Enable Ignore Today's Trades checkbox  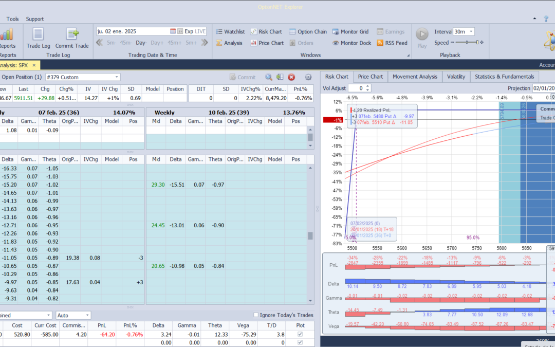pyautogui.click(x=256, y=315)
